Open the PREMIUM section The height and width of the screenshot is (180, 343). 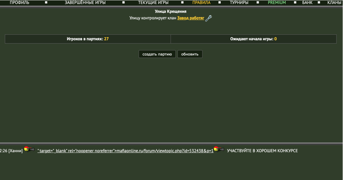click(x=277, y=3)
